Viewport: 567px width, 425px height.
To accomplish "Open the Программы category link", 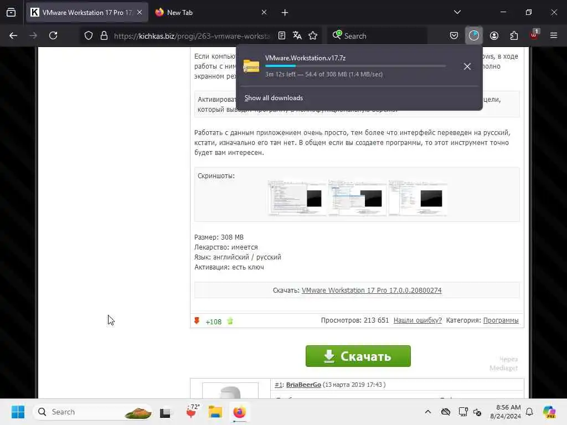I will (x=501, y=320).
